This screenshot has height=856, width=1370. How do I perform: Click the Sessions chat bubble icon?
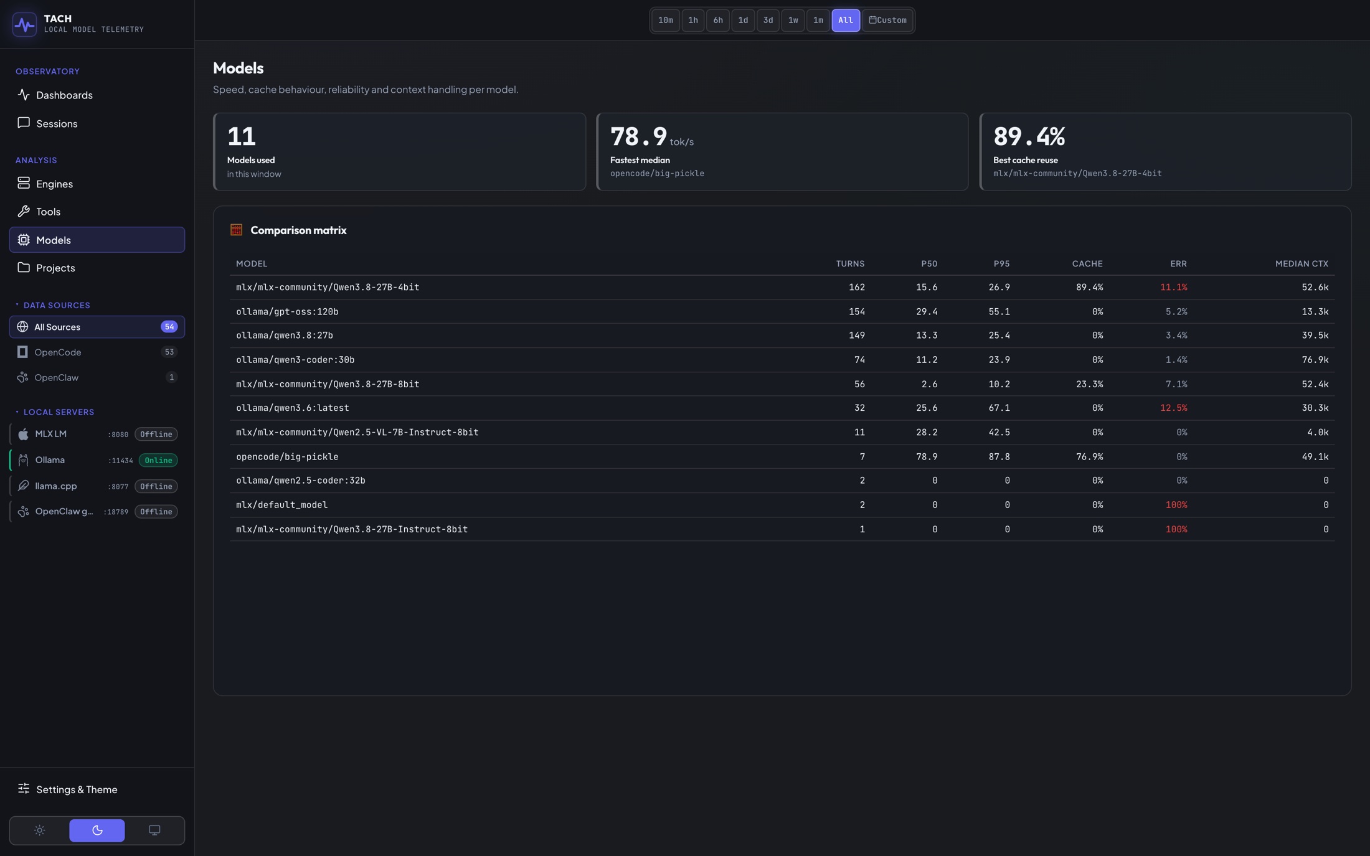pyautogui.click(x=24, y=123)
